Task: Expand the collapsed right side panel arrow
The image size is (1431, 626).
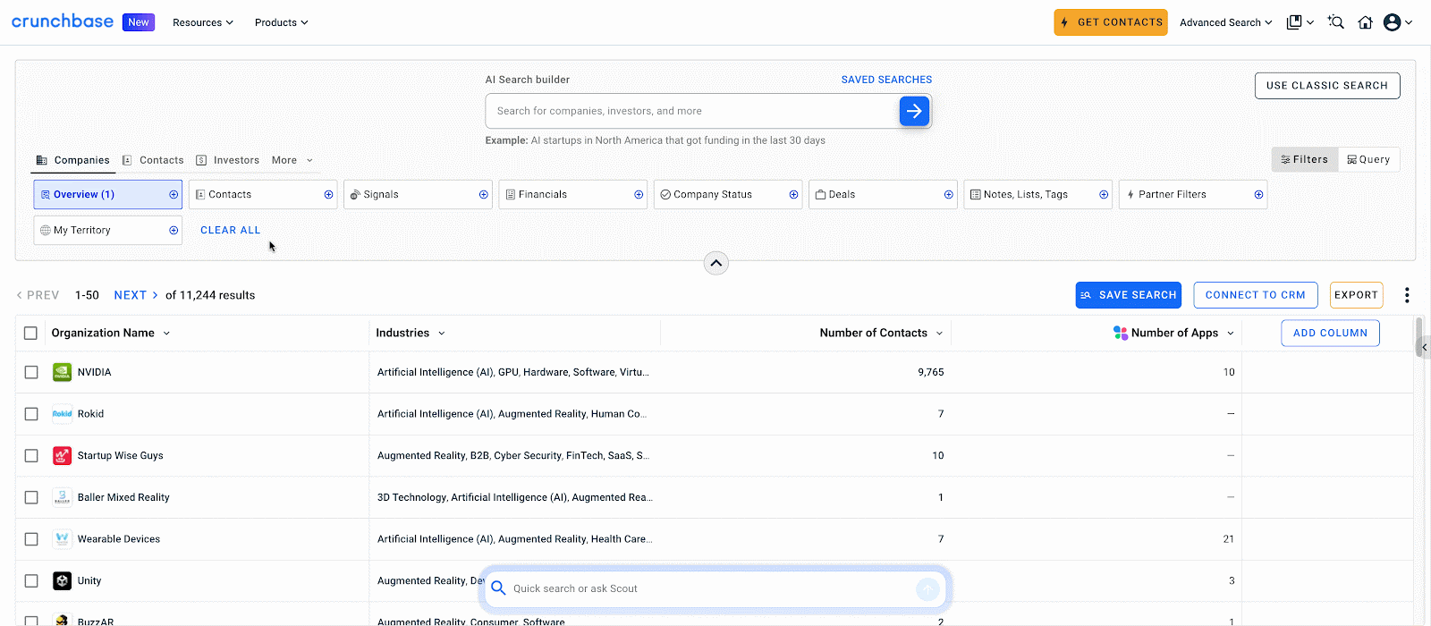Action: click(x=1425, y=347)
